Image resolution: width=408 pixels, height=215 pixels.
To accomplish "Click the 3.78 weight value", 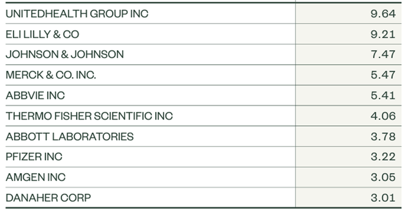I will (383, 137).
